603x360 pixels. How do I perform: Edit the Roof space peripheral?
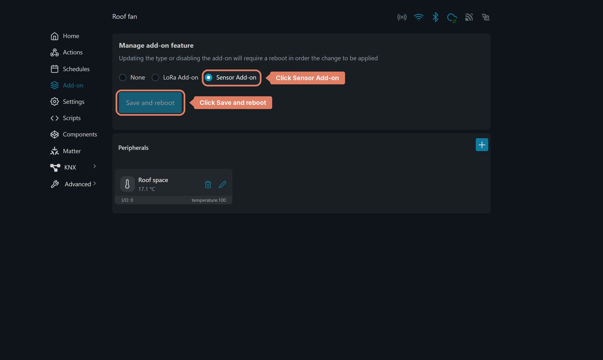pos(223,184)
